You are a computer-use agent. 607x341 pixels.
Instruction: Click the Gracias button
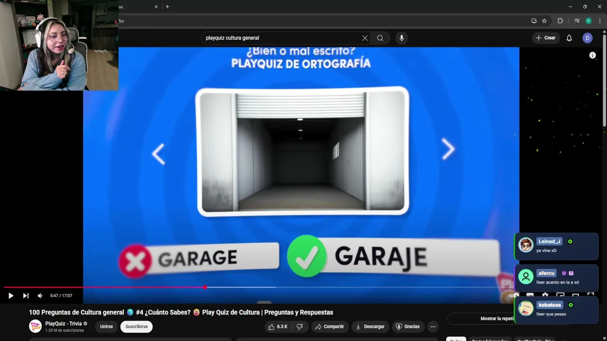click(408, 326)
